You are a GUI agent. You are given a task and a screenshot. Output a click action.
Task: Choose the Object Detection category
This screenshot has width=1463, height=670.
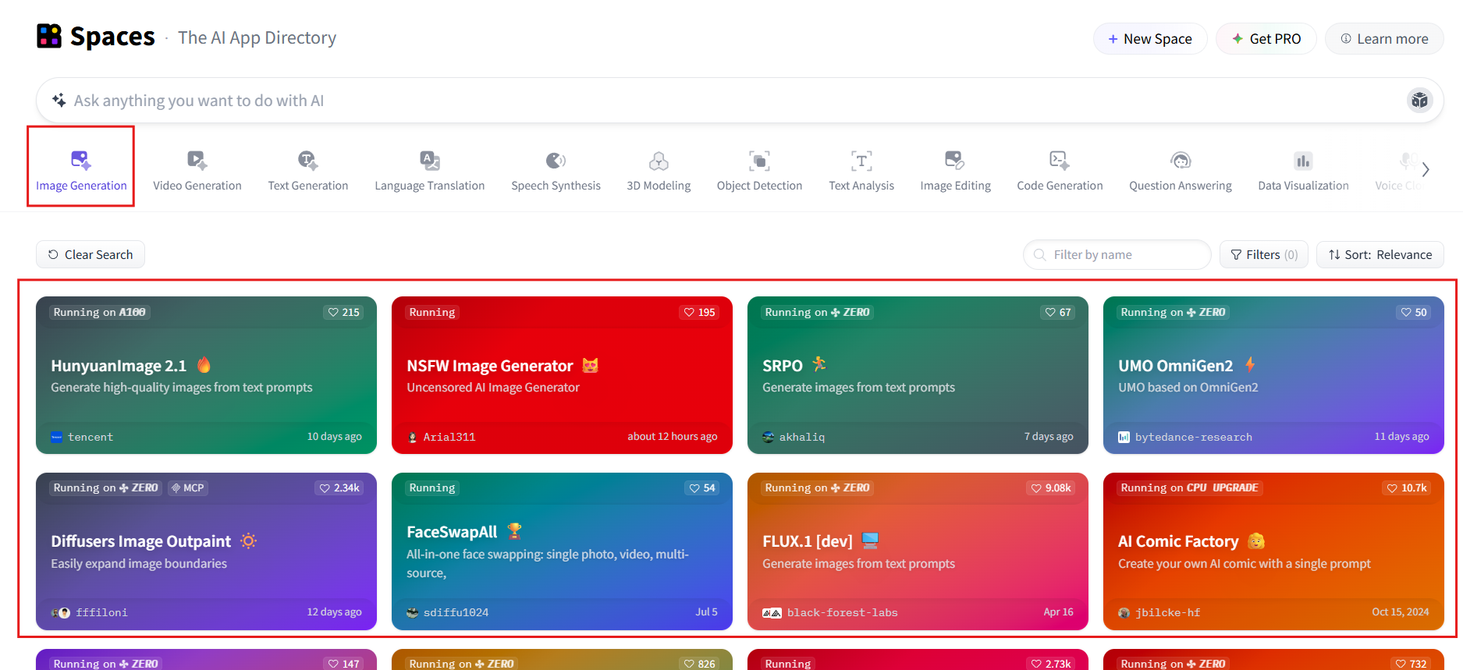pyautogui.click(x=759, y=170)
